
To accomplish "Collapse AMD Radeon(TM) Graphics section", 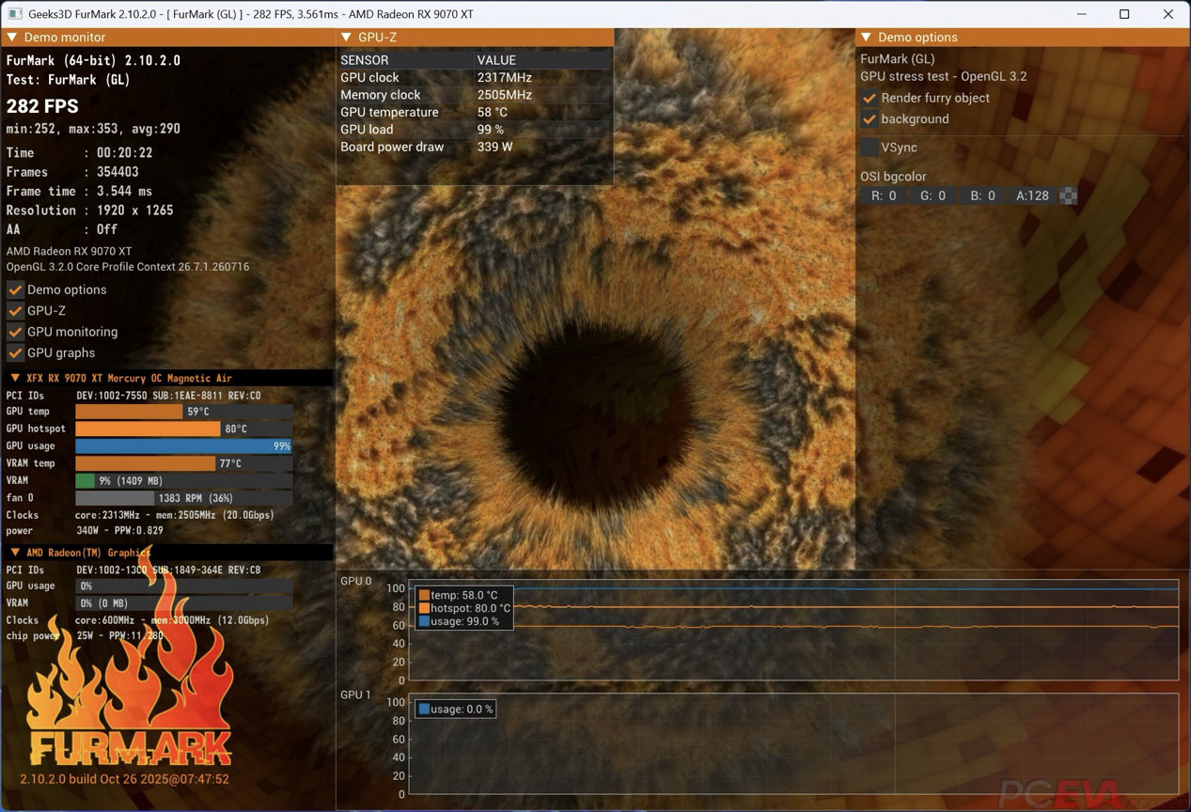I will (x=14, y=553).
